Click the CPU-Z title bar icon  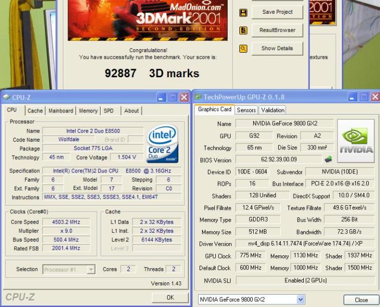(x=6, y=97)
